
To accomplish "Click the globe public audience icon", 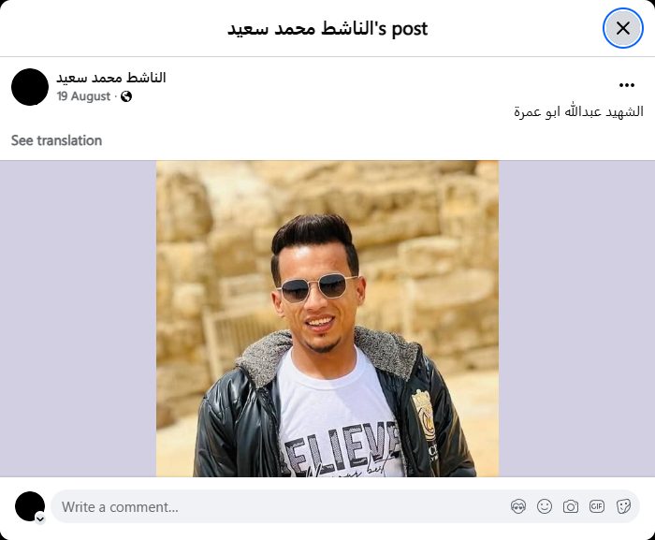I will point(126,96).
